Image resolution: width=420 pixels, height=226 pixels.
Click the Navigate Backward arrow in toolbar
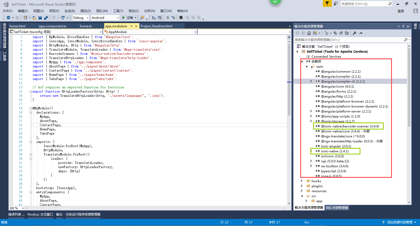point(8,18)
